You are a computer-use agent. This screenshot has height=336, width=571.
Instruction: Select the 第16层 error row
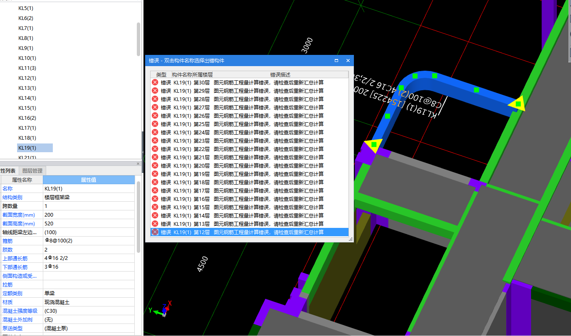click(x=249, y=199)
